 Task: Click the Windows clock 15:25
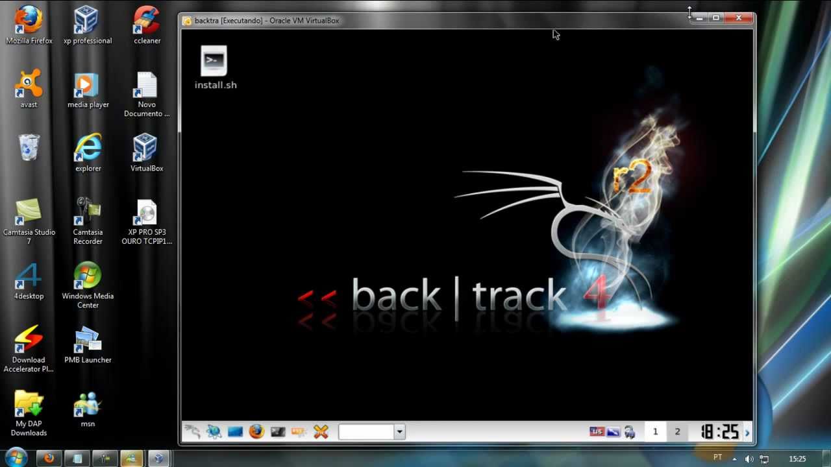coord(797,459)
